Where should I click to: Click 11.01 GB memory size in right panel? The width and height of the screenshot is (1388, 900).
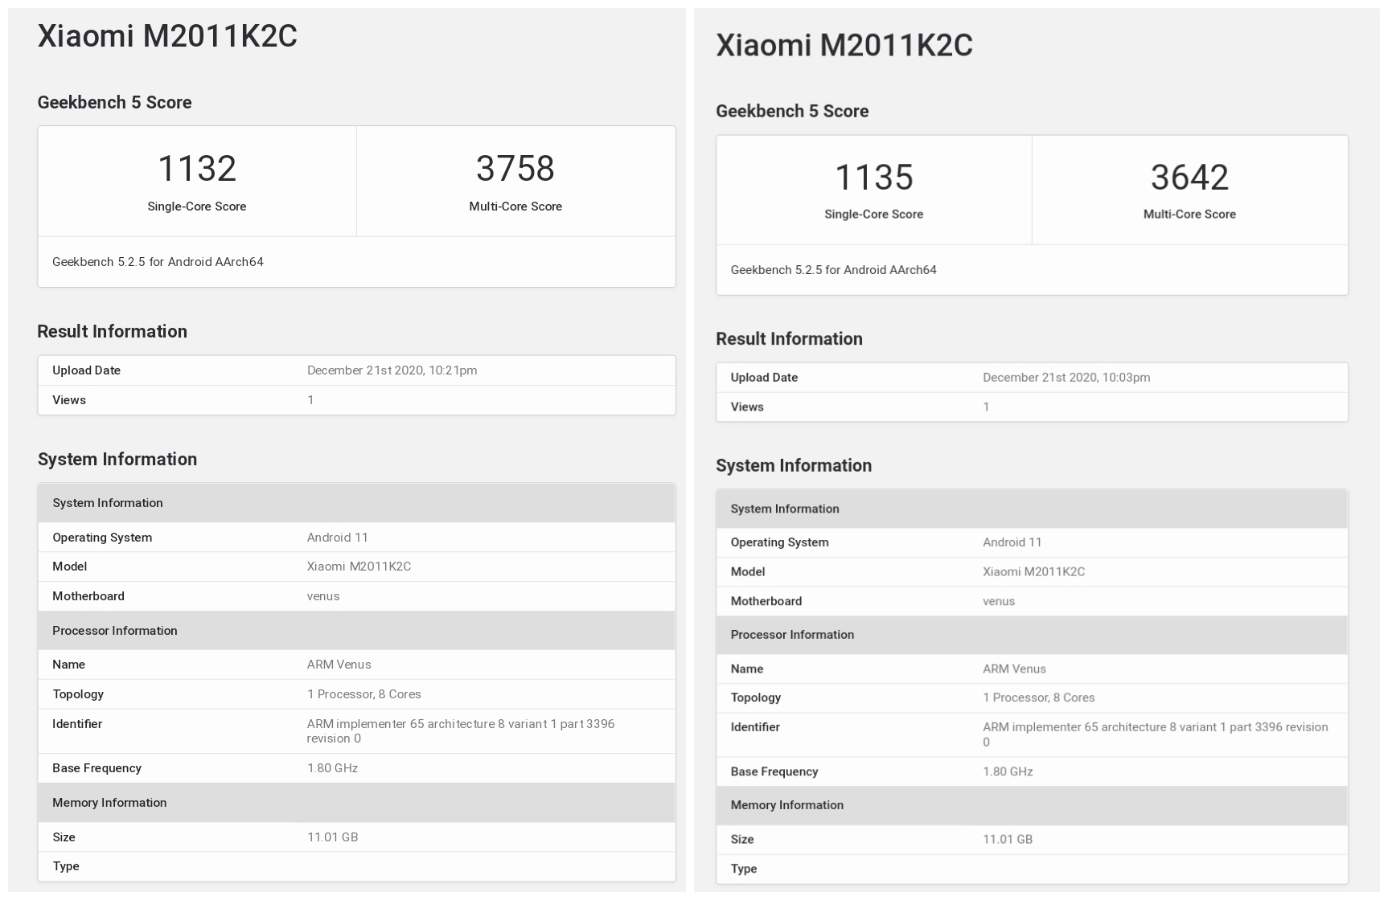click(x=1008, y=840)
